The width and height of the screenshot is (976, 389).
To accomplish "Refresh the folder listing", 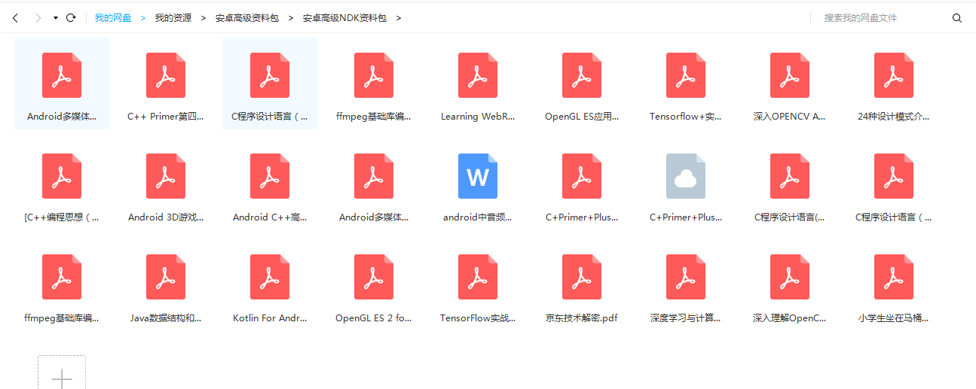I will pyautogui.click(x=71, y=18).
